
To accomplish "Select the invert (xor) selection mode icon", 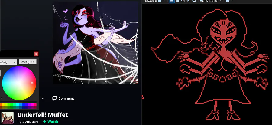I will pos(194,1).
